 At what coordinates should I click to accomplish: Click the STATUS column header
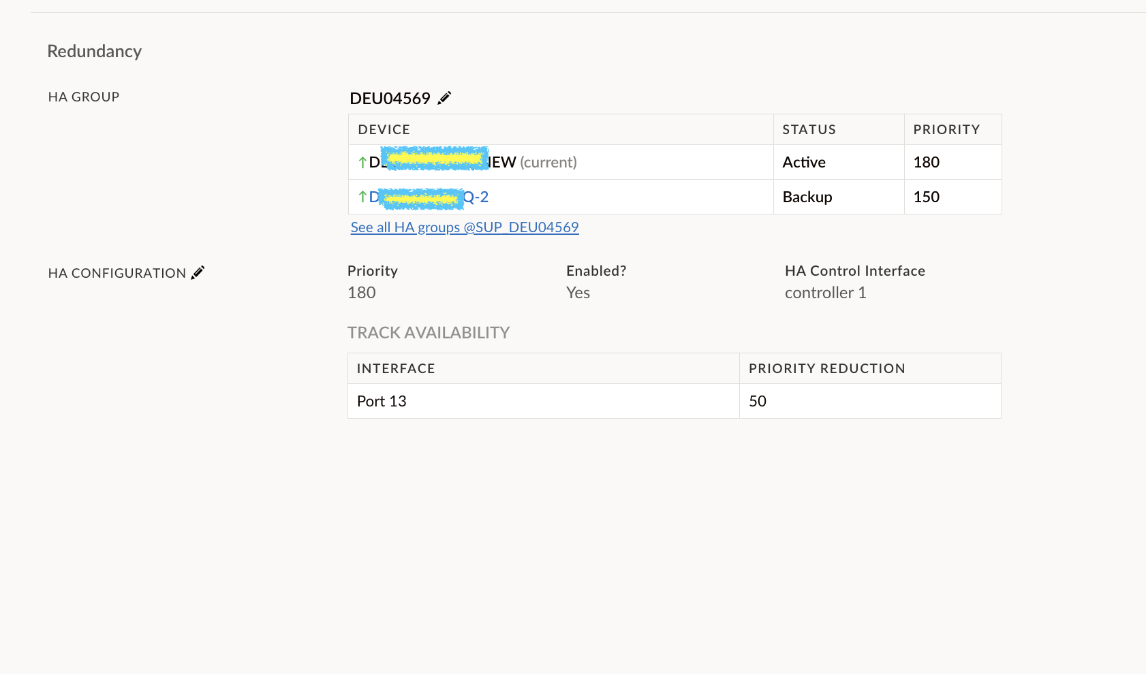(x=809, y=129)
